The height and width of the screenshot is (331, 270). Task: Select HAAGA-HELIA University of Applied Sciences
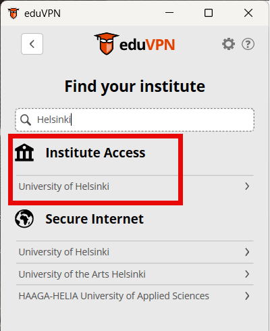pyautogui.click(x=135, y=296)
